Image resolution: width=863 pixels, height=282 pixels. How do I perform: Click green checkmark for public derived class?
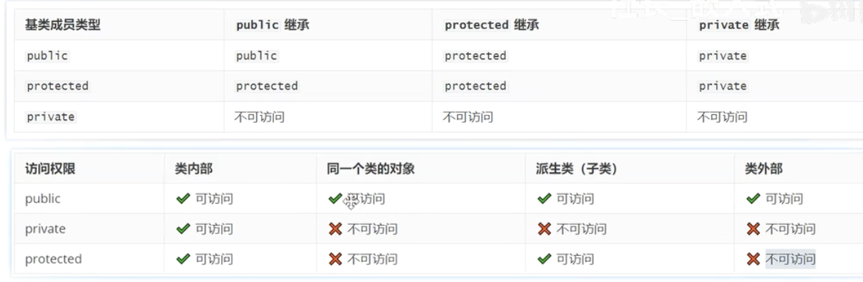point(544,199)
